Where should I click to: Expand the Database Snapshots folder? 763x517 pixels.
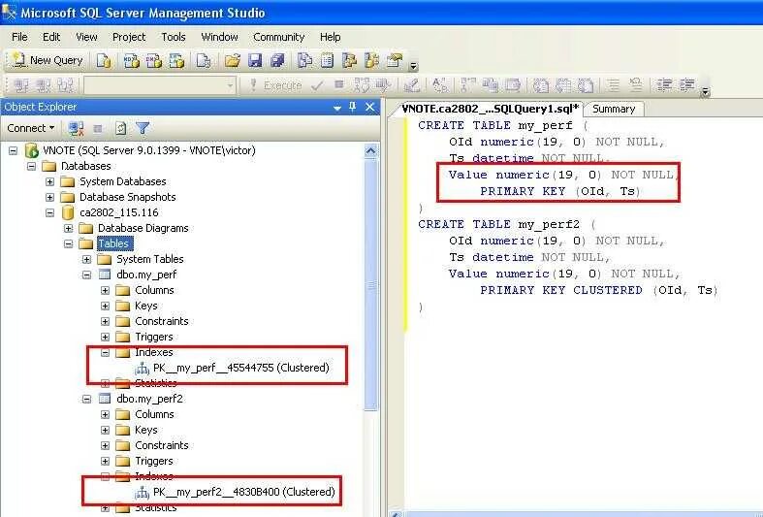click(x=49, y=197)
